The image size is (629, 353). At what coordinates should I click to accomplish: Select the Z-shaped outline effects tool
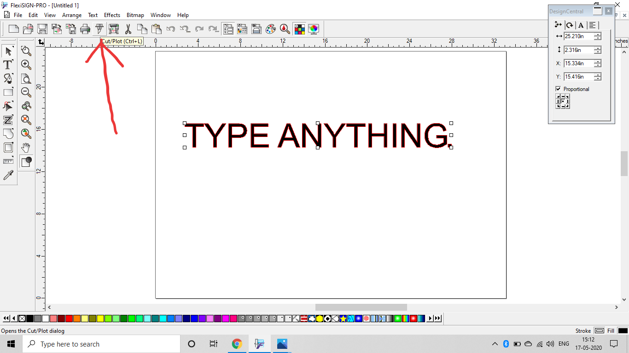[8, 120]
